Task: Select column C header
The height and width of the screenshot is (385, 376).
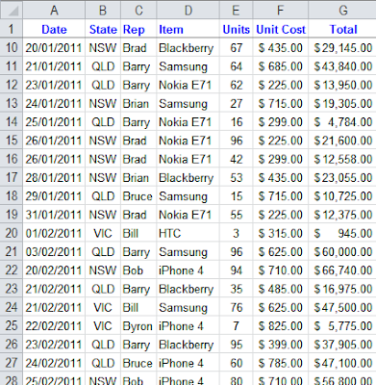Action: (138, 10)
